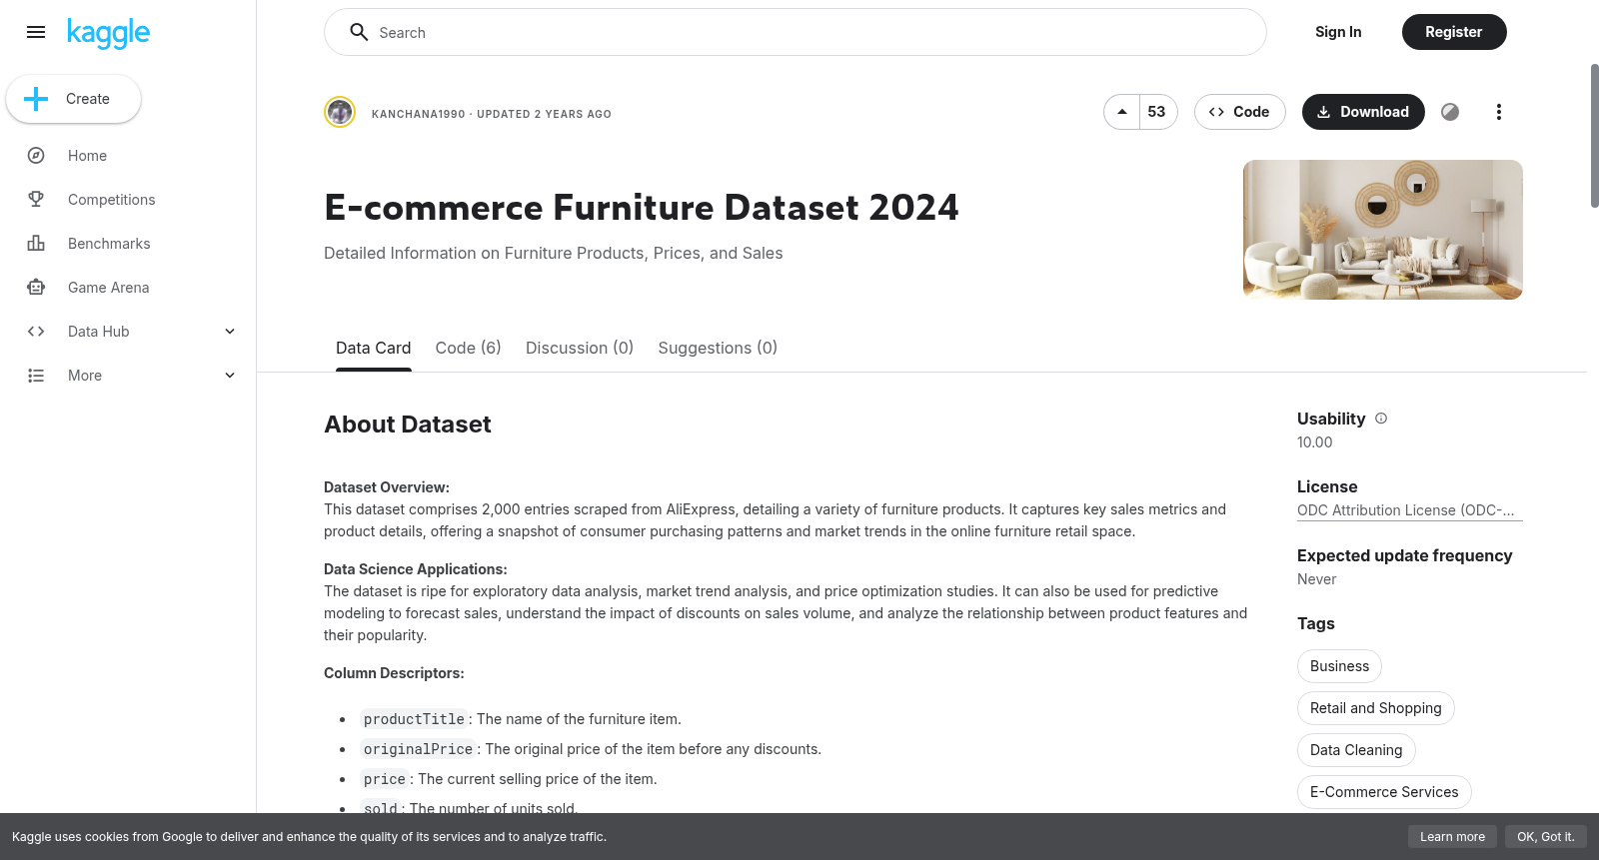Click Learn more in cookie banner
1599x860 pixels.
tap(1452, 837)
